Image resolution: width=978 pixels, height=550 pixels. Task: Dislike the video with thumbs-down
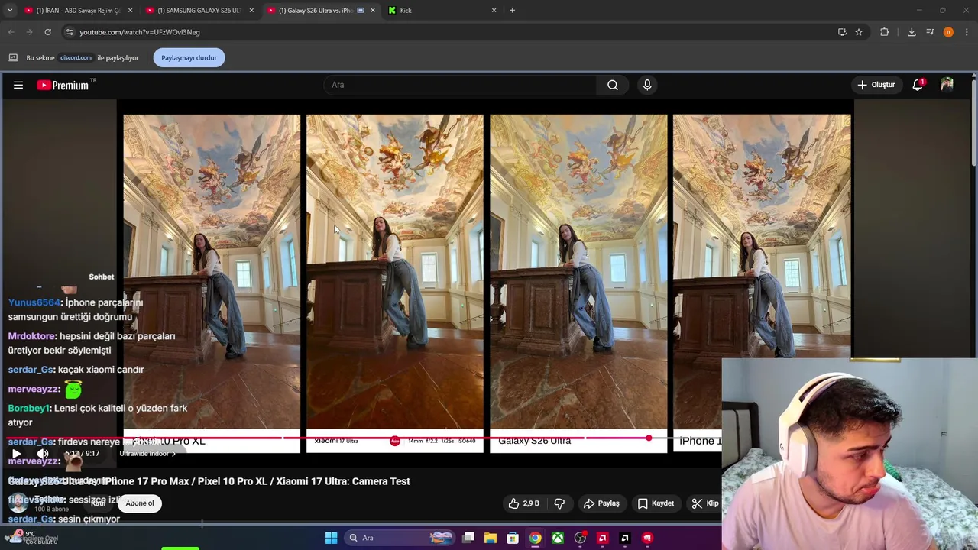559,503
